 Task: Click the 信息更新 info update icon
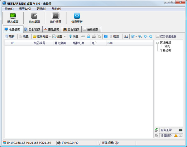click(x=77, y=18)
